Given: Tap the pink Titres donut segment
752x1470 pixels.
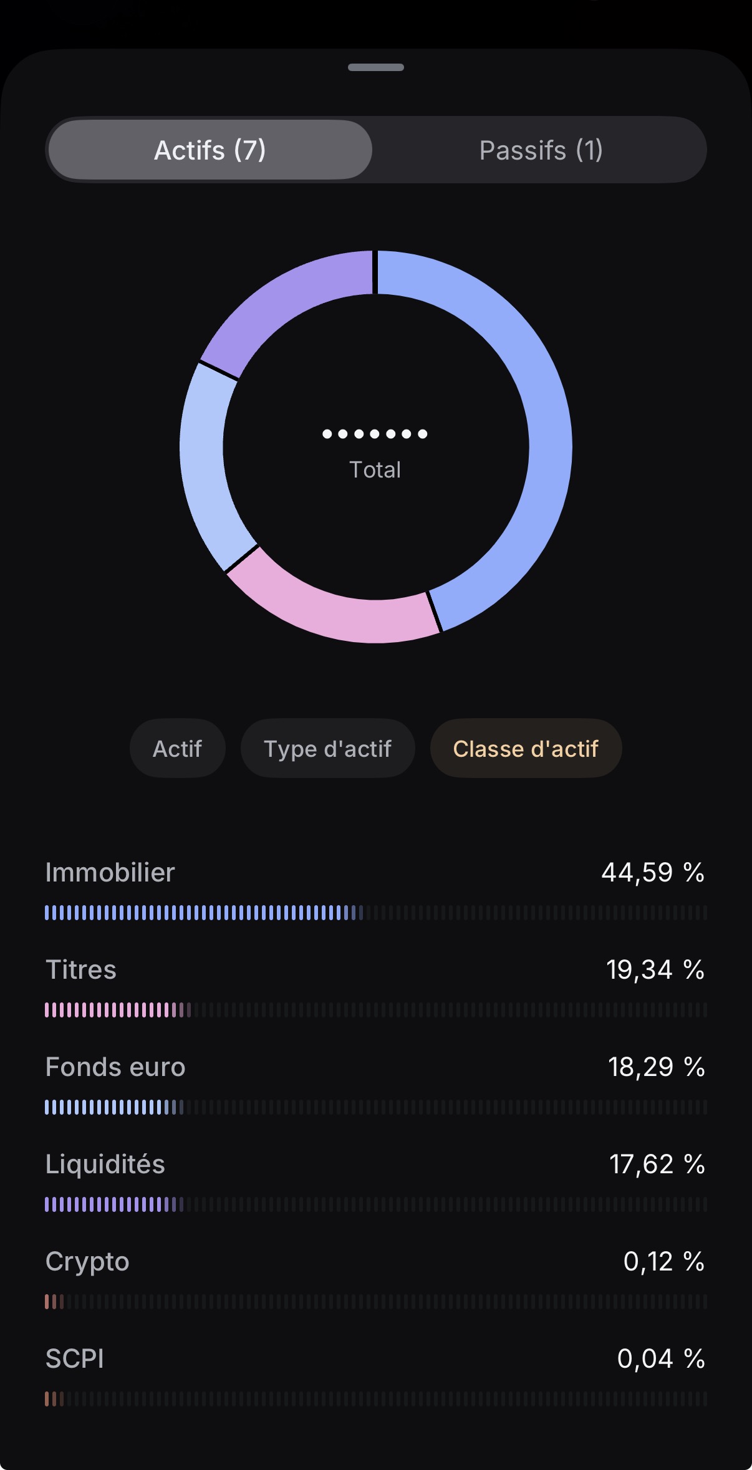Looking at the screenshot, I should (x=330, y=614).
